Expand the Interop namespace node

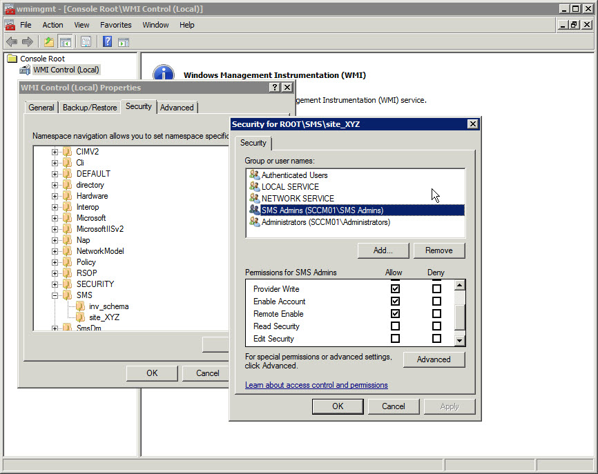tap(55, 207)
